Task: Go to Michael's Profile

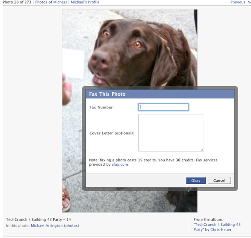Action: [85, 2]
